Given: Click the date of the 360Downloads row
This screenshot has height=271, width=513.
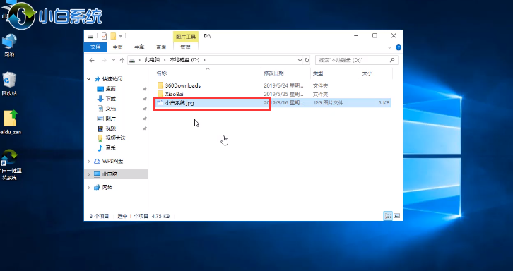Looking at the screenshot, I should coord(283,85).
